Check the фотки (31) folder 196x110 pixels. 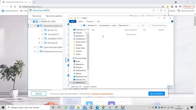point(42,30)
